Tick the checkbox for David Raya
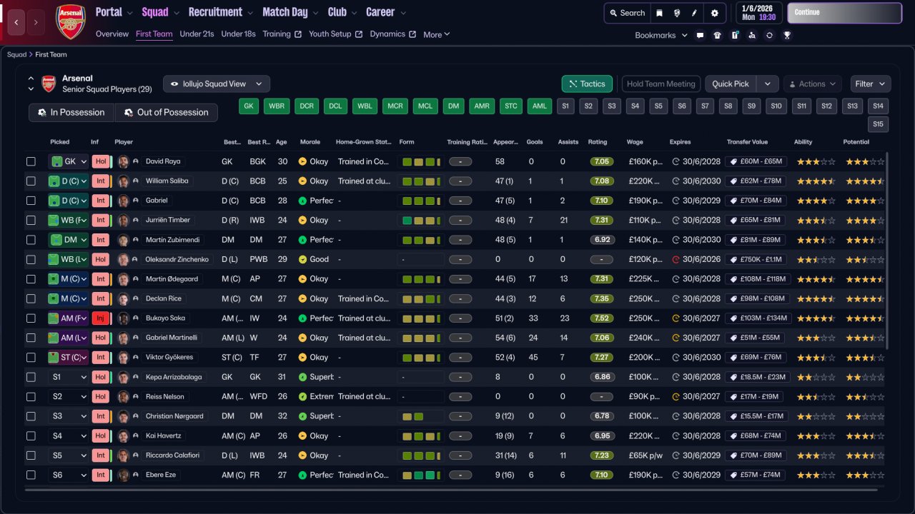The image size is (915, 514). point(31,161)
